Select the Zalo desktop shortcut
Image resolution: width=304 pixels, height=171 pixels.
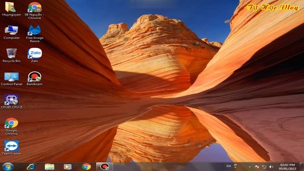pos(35,55)
